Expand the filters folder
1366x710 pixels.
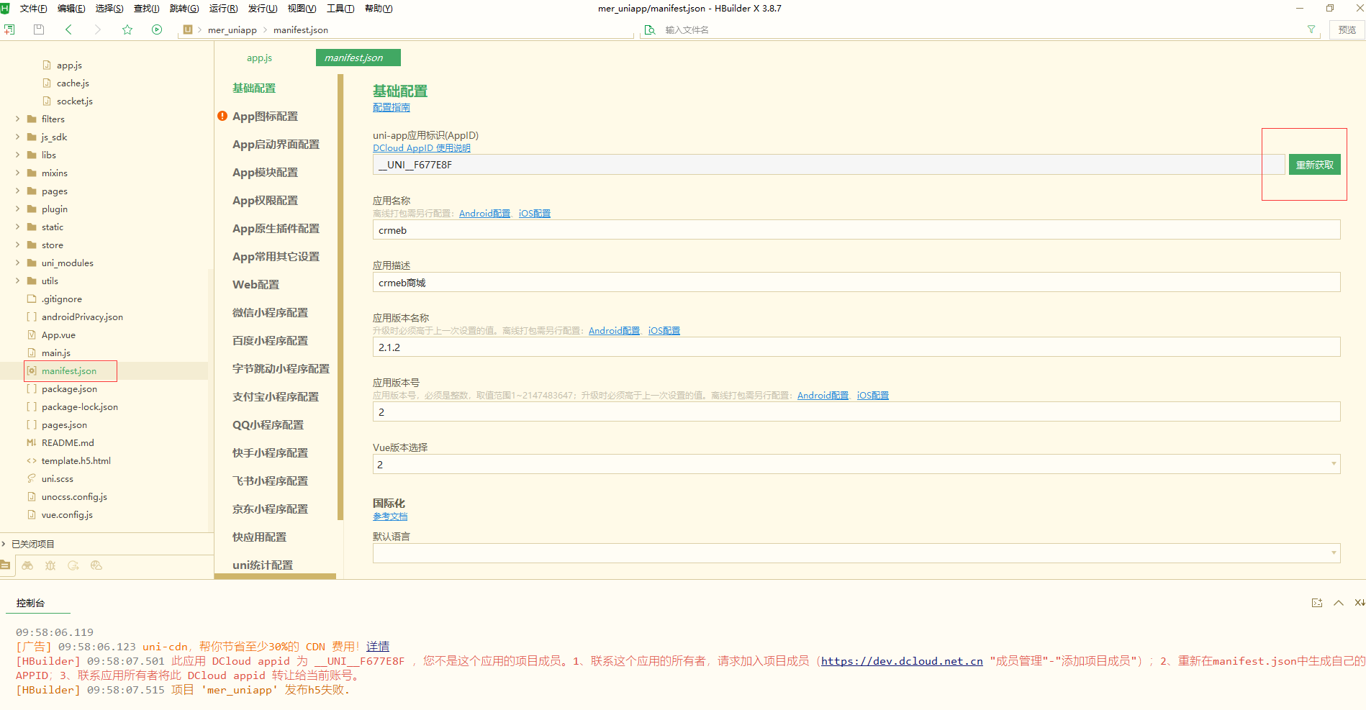coord(17,119)
